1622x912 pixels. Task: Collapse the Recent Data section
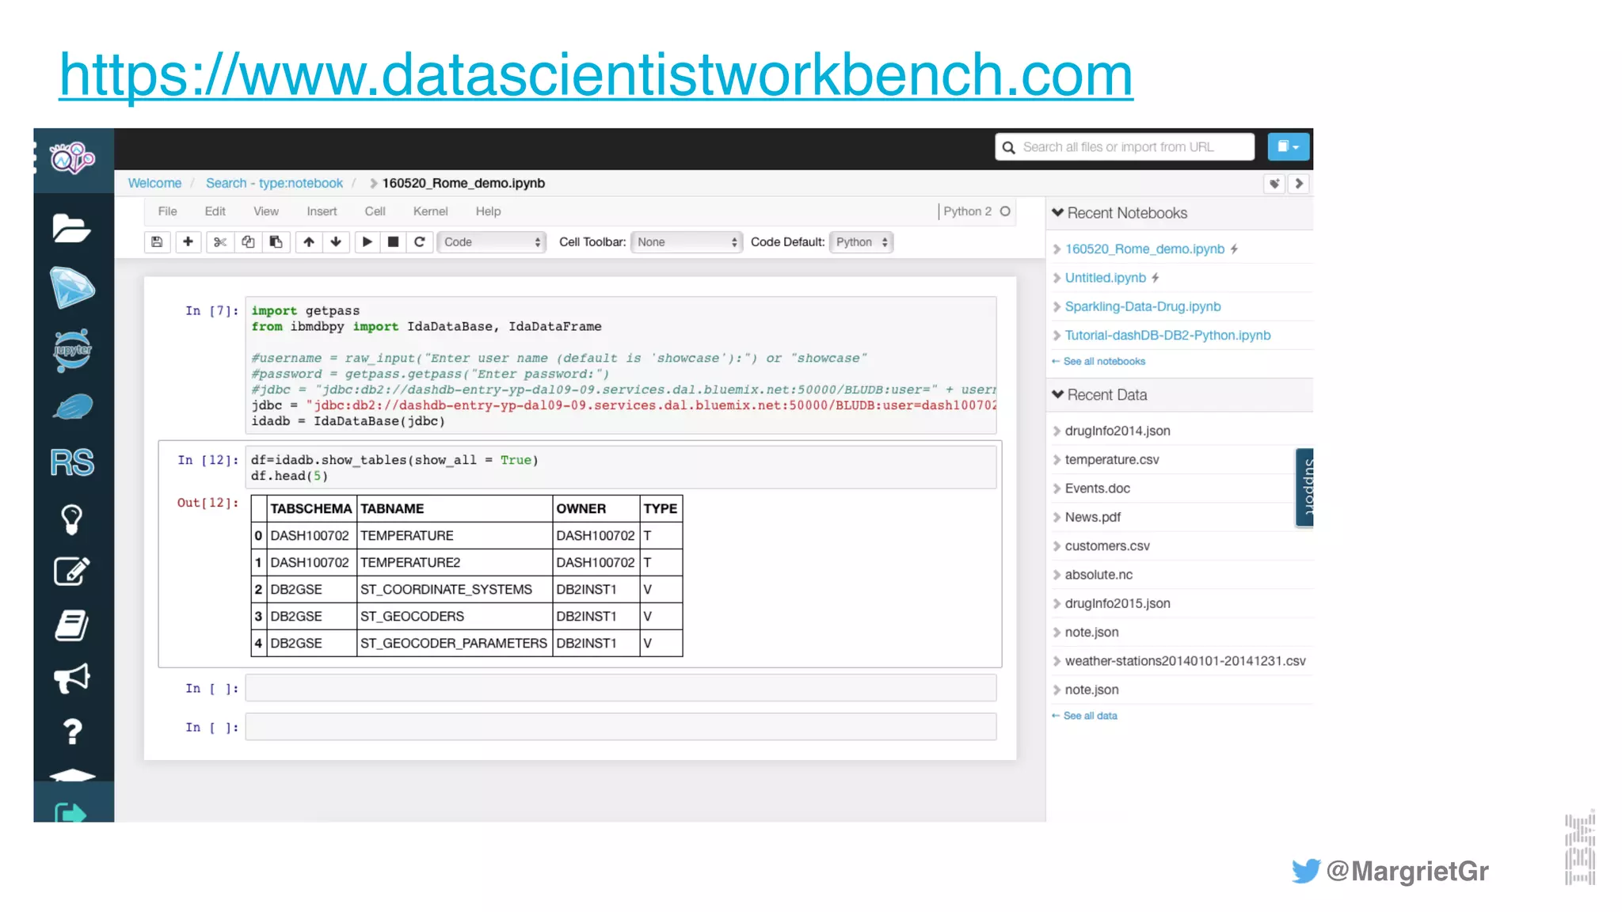pos(1058,395)
